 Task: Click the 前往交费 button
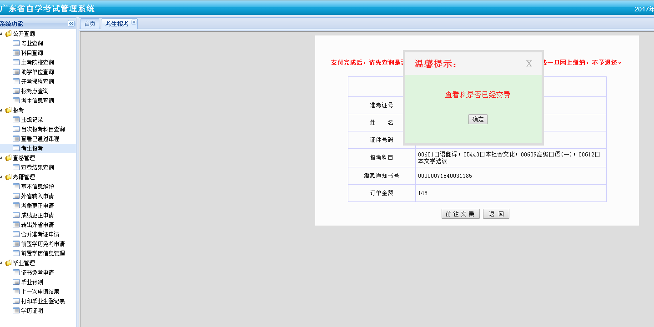(x=460, y=214)
